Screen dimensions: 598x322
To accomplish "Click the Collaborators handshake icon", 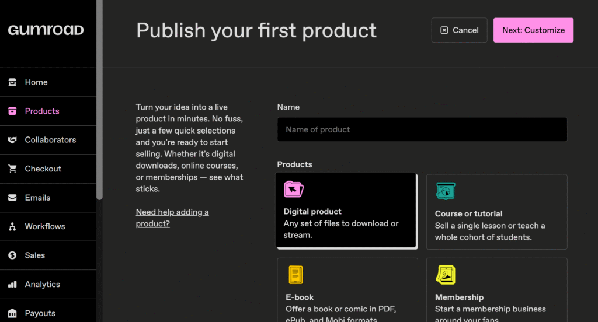I will (12, 140).
